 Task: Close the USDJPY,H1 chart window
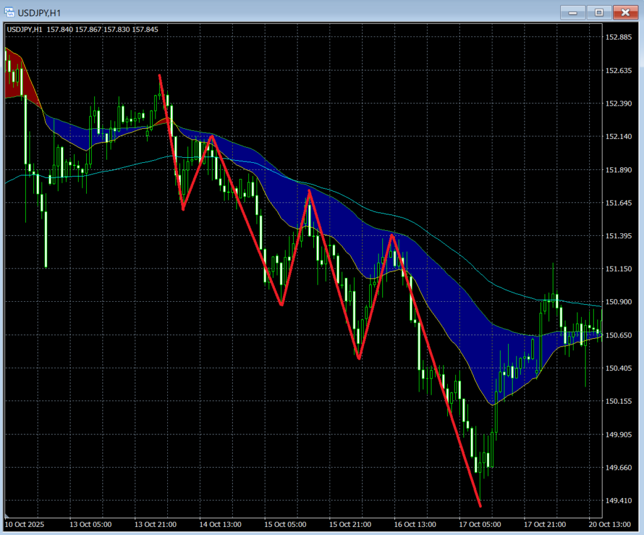pos(625,12)
